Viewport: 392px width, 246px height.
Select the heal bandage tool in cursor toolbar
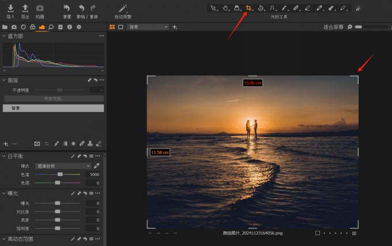296,8
